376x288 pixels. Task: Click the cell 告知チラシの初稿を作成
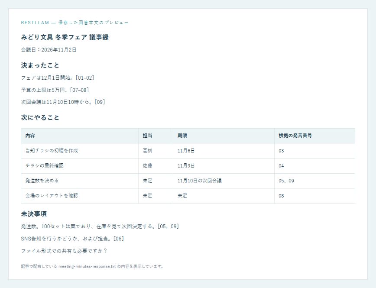tap(80, 151)
